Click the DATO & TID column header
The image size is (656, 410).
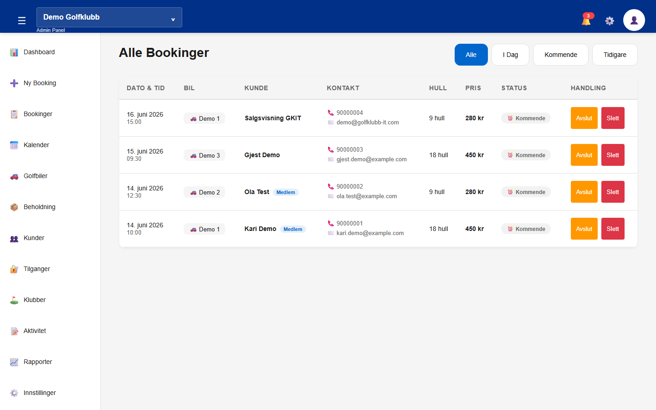146,88
